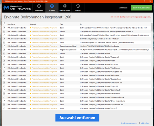Click the threat list scrollbar thumb
The height and width of the screenshot is (126, 154).
pos(152,28)
